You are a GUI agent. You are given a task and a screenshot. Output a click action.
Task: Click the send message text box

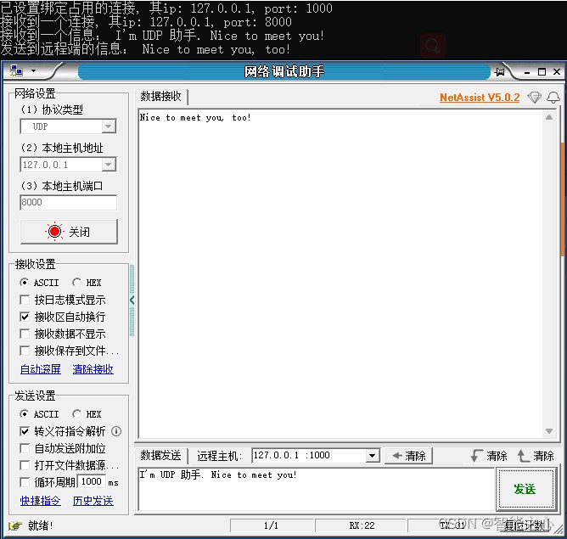[316, 489]
